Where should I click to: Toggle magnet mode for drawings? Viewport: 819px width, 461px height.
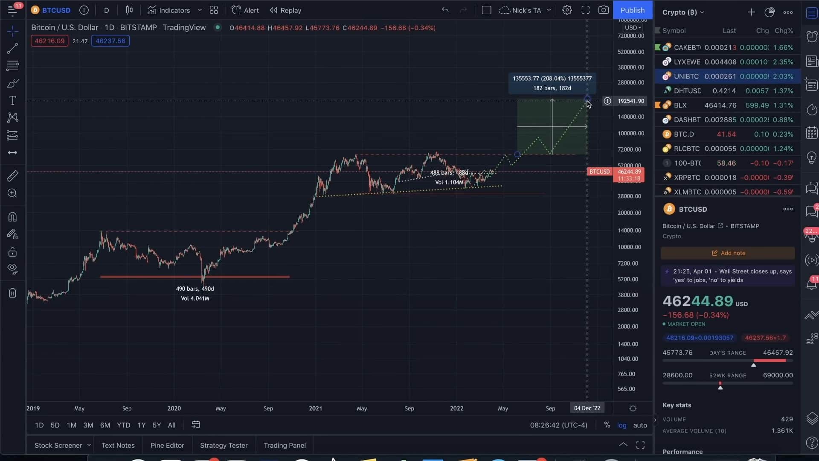12,217
